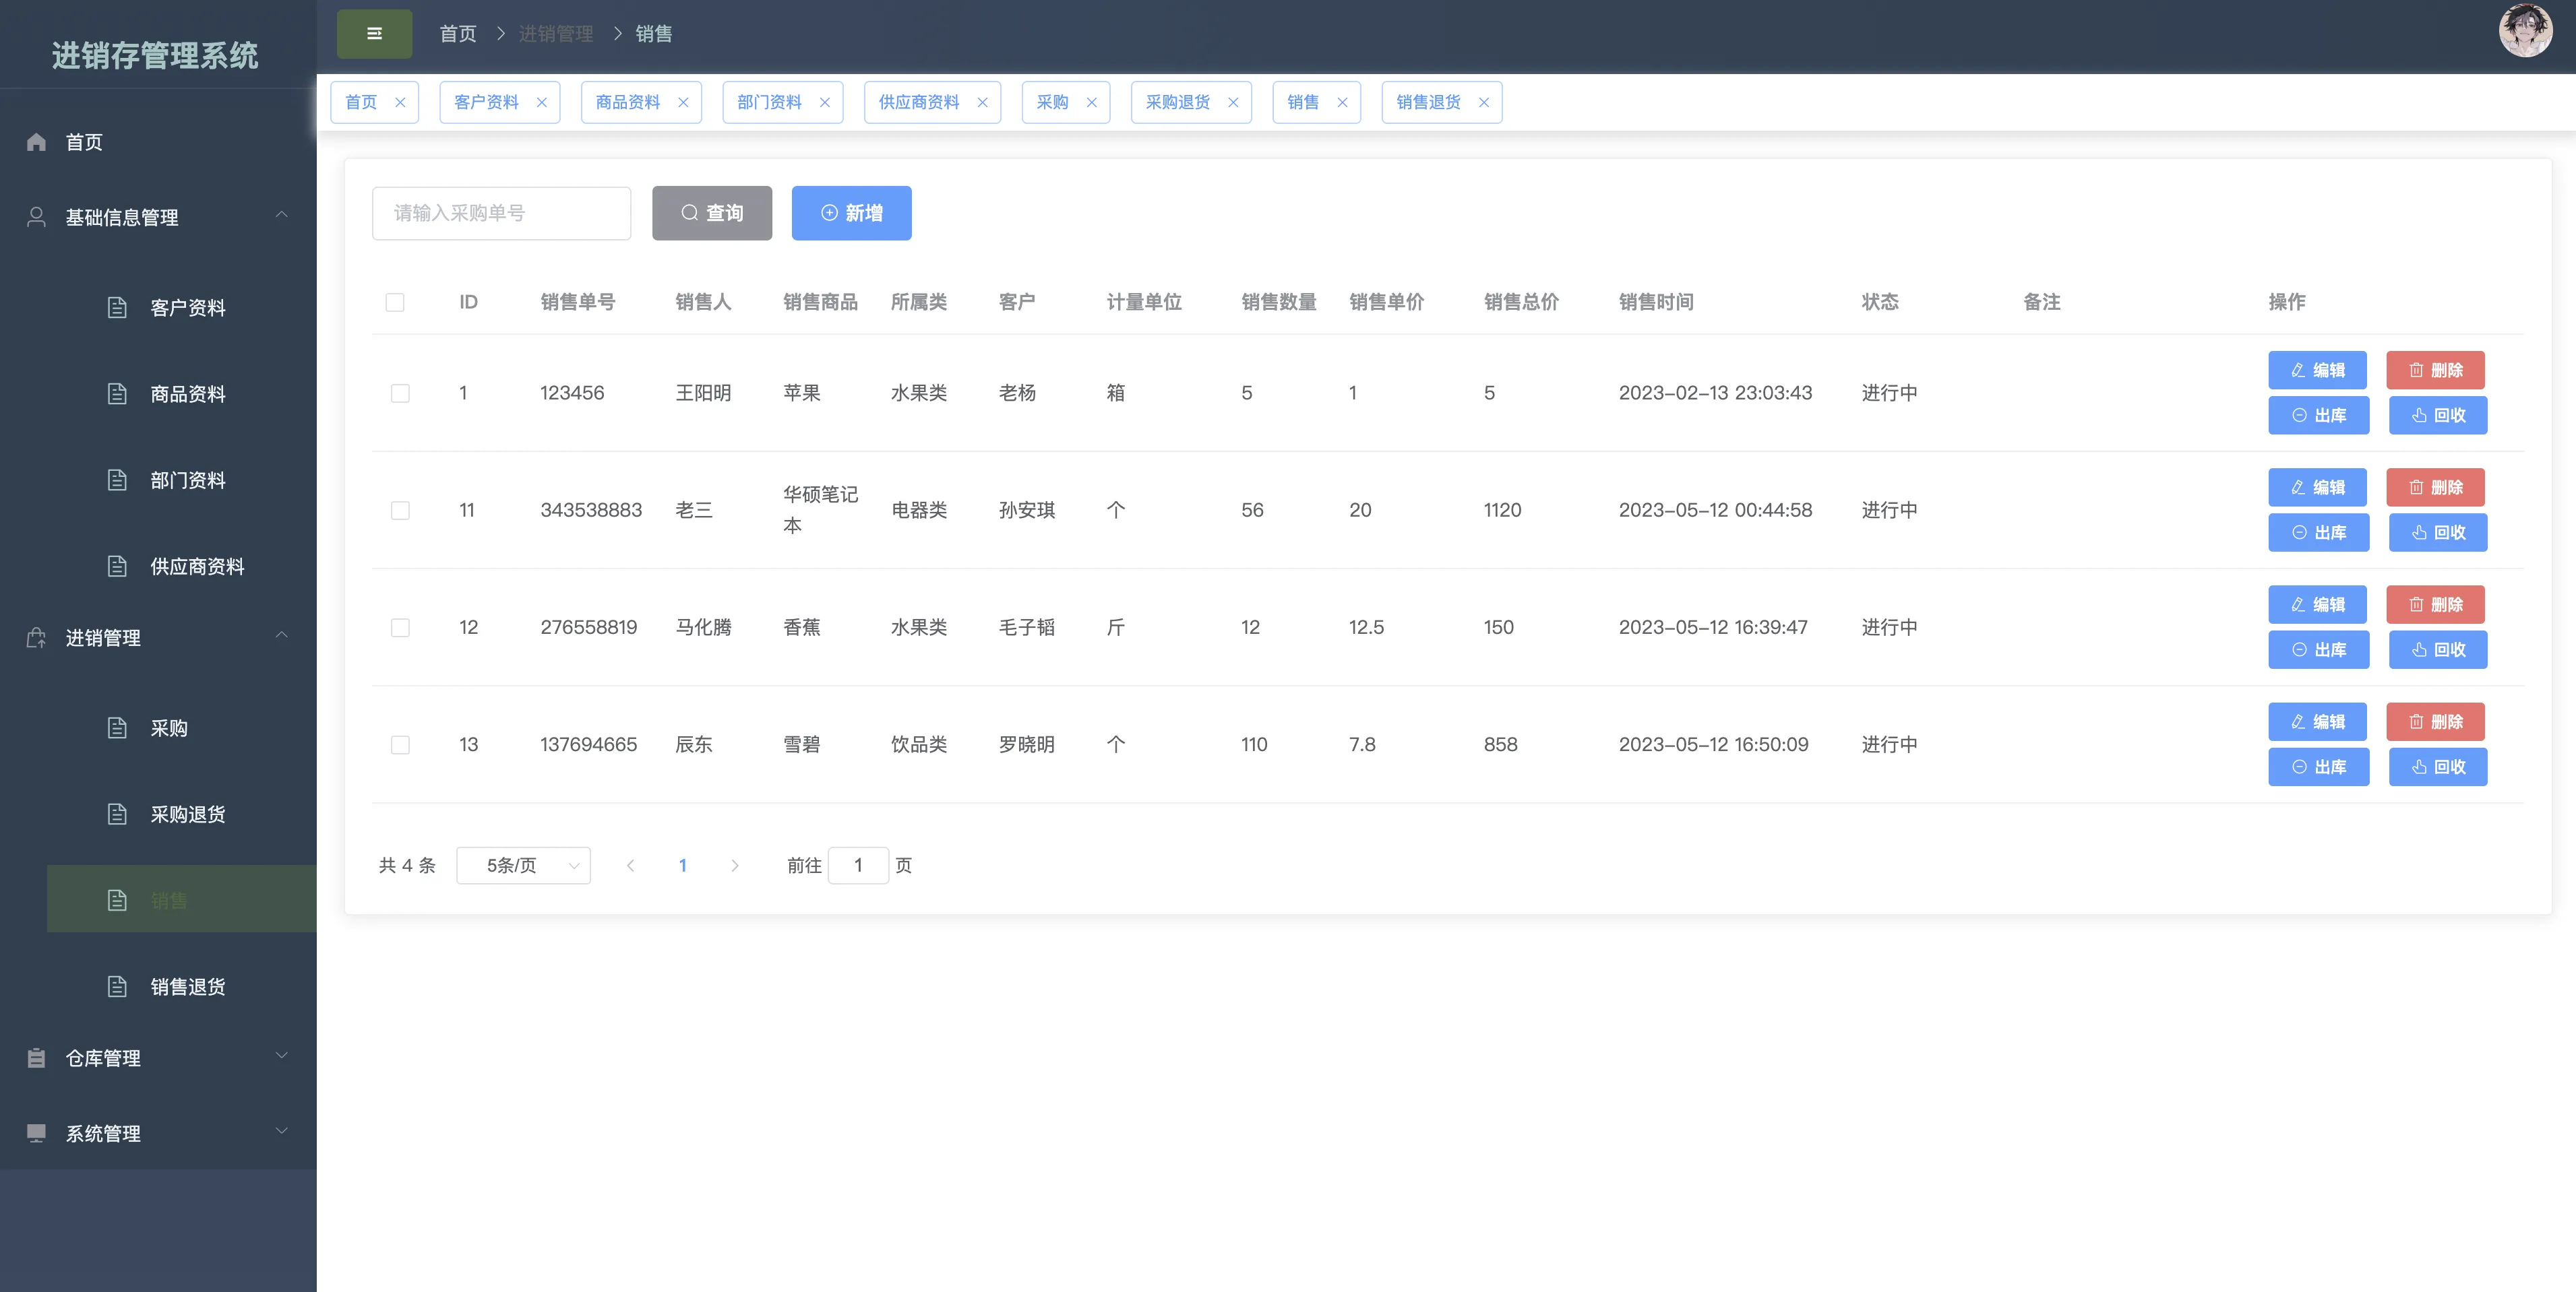
Task: Open the 5条/页 page size dropdown
Action: pos(523,866)
